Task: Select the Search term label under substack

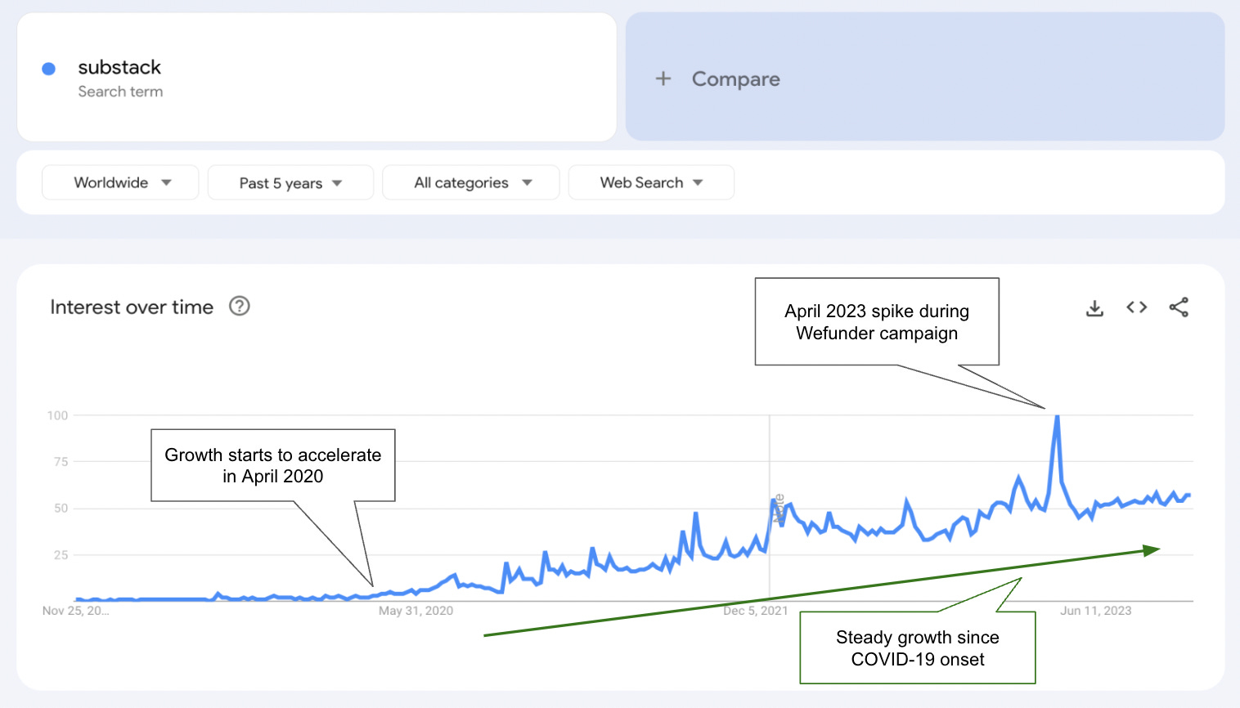Action: coord(120,92)
